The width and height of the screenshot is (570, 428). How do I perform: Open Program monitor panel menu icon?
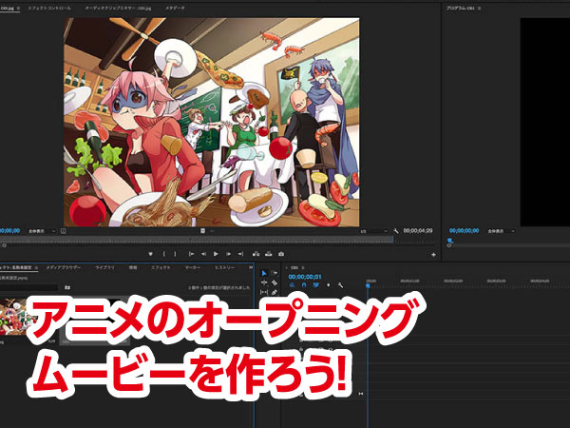click(479, 8)
